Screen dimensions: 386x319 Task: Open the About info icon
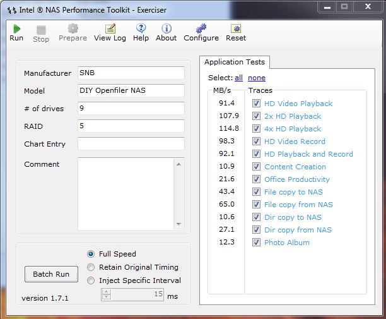point(167,28)
